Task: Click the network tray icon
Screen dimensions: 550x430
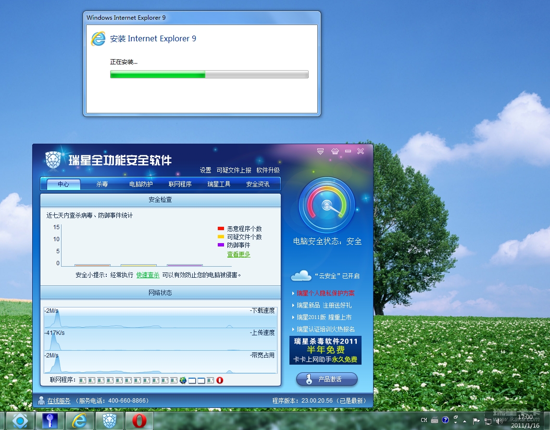Action: [487, 421]
